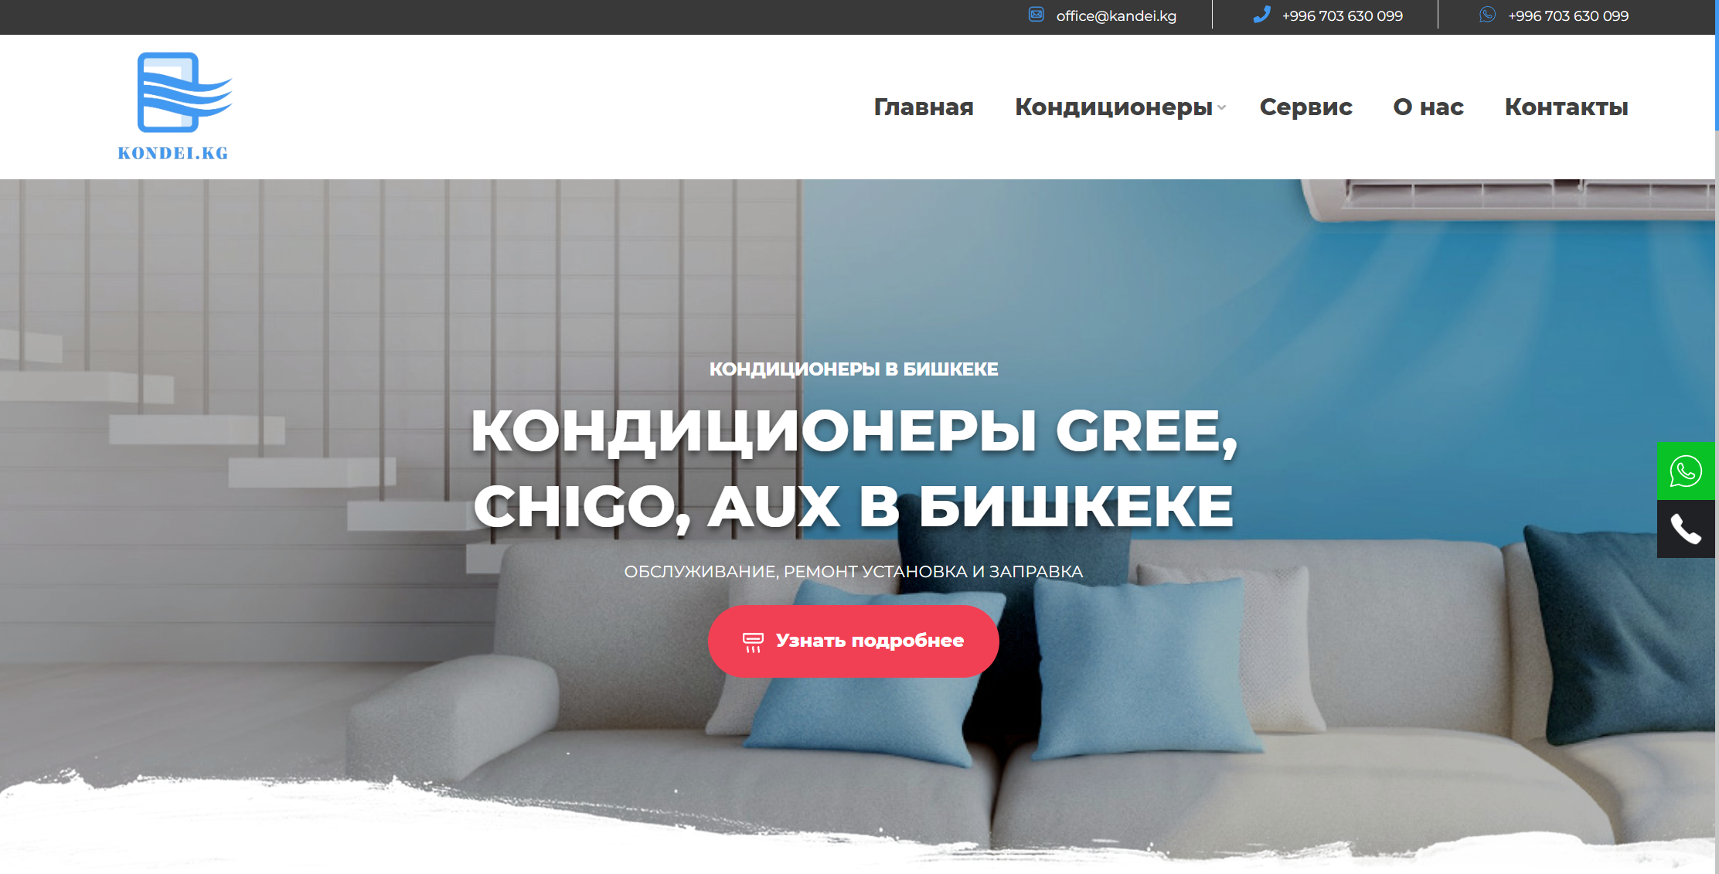Open the green floating WhatsApp button

(1686, 471)
